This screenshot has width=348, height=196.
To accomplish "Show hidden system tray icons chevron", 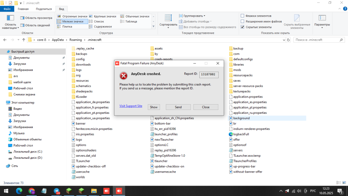I will tap(281, 191).
